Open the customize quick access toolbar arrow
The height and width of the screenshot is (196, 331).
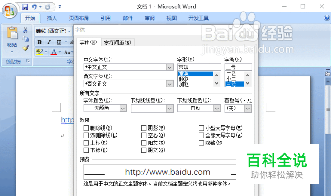[60, 7]
